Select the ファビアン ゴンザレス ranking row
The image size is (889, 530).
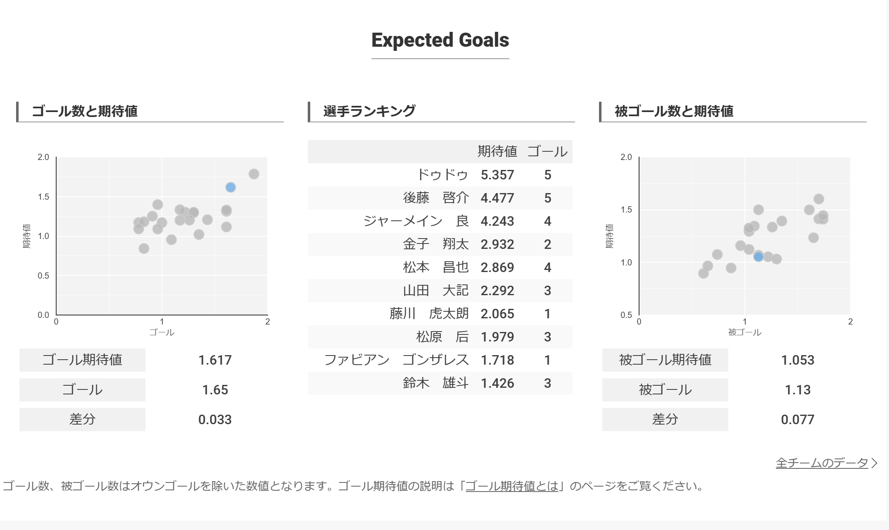pos(440,360)
